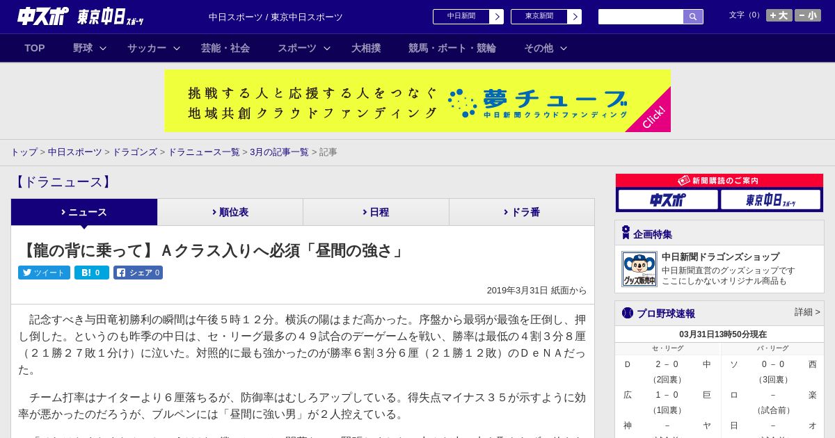835x438 pixels.
Task: Expand chevron beside サッカー
Action: click(177, 48)
